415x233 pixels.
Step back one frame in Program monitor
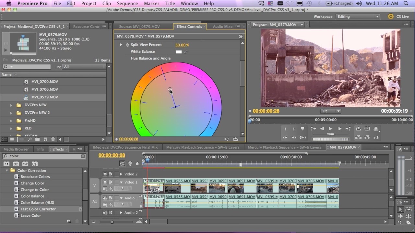pyautogui.click(x=322, y=129)
